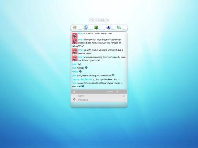Open the chat link label

tap(123, 29)
